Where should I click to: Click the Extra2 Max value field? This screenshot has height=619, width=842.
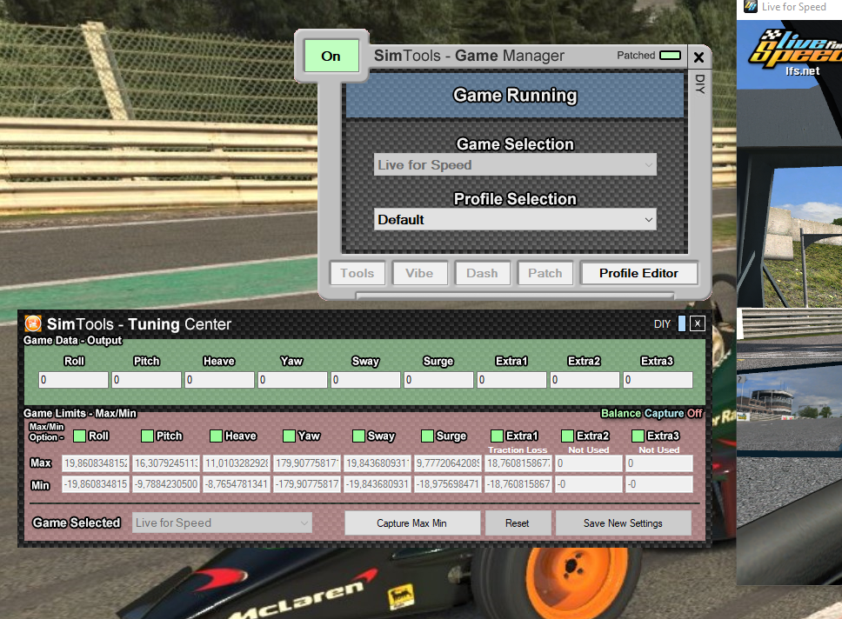tap(589, 463)
